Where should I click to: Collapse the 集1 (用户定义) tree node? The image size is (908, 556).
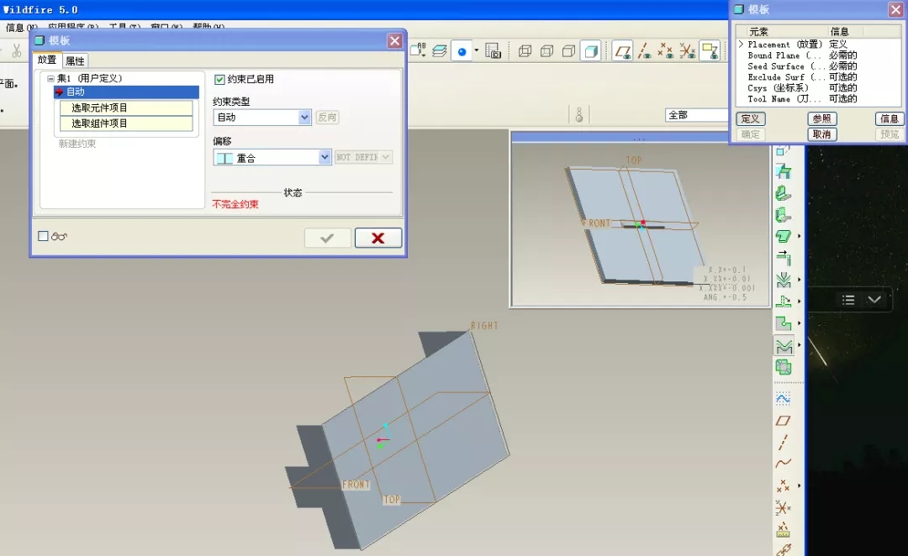click(x=51, y=78)
